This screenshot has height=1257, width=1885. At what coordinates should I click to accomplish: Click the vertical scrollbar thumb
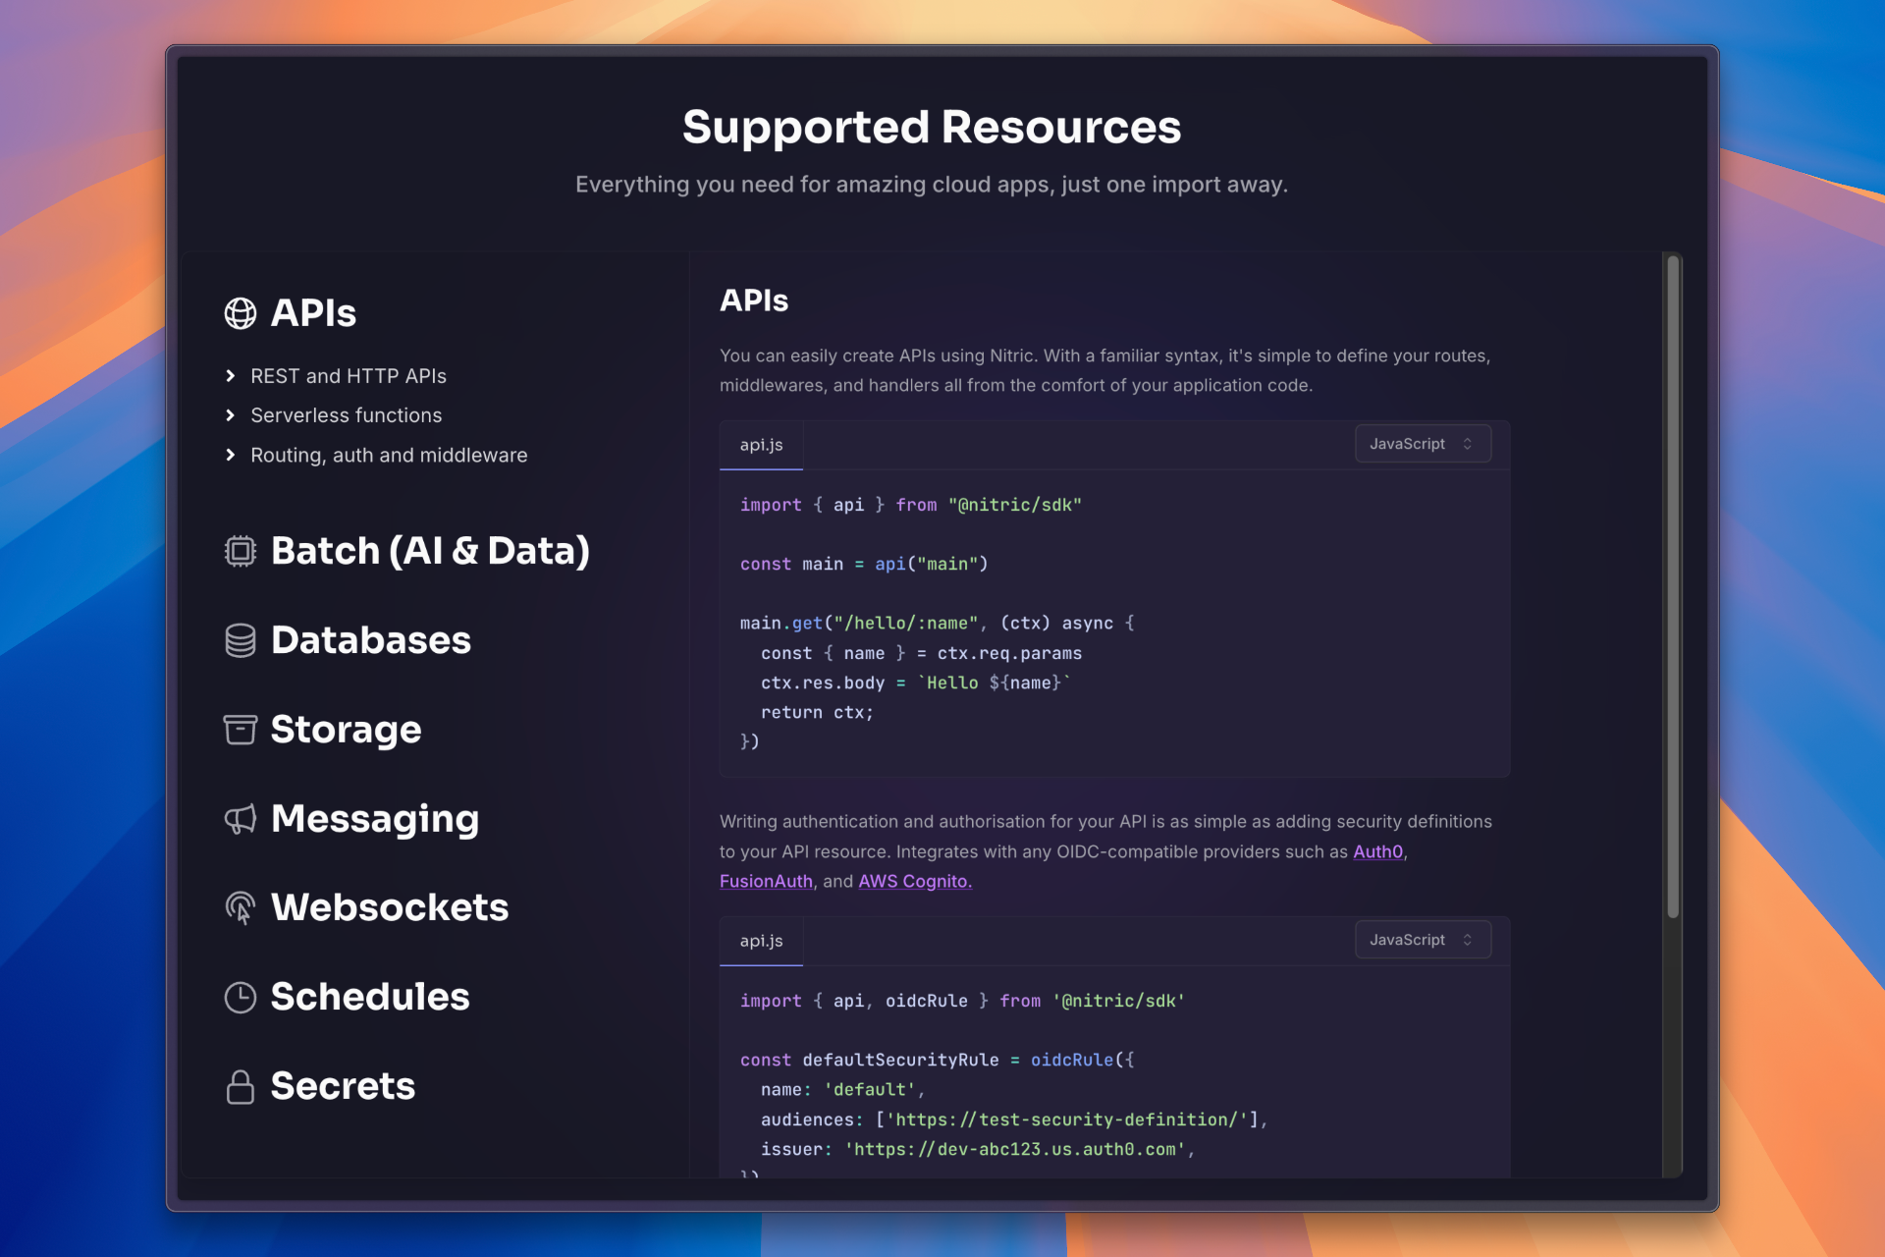coord(1673,589)
